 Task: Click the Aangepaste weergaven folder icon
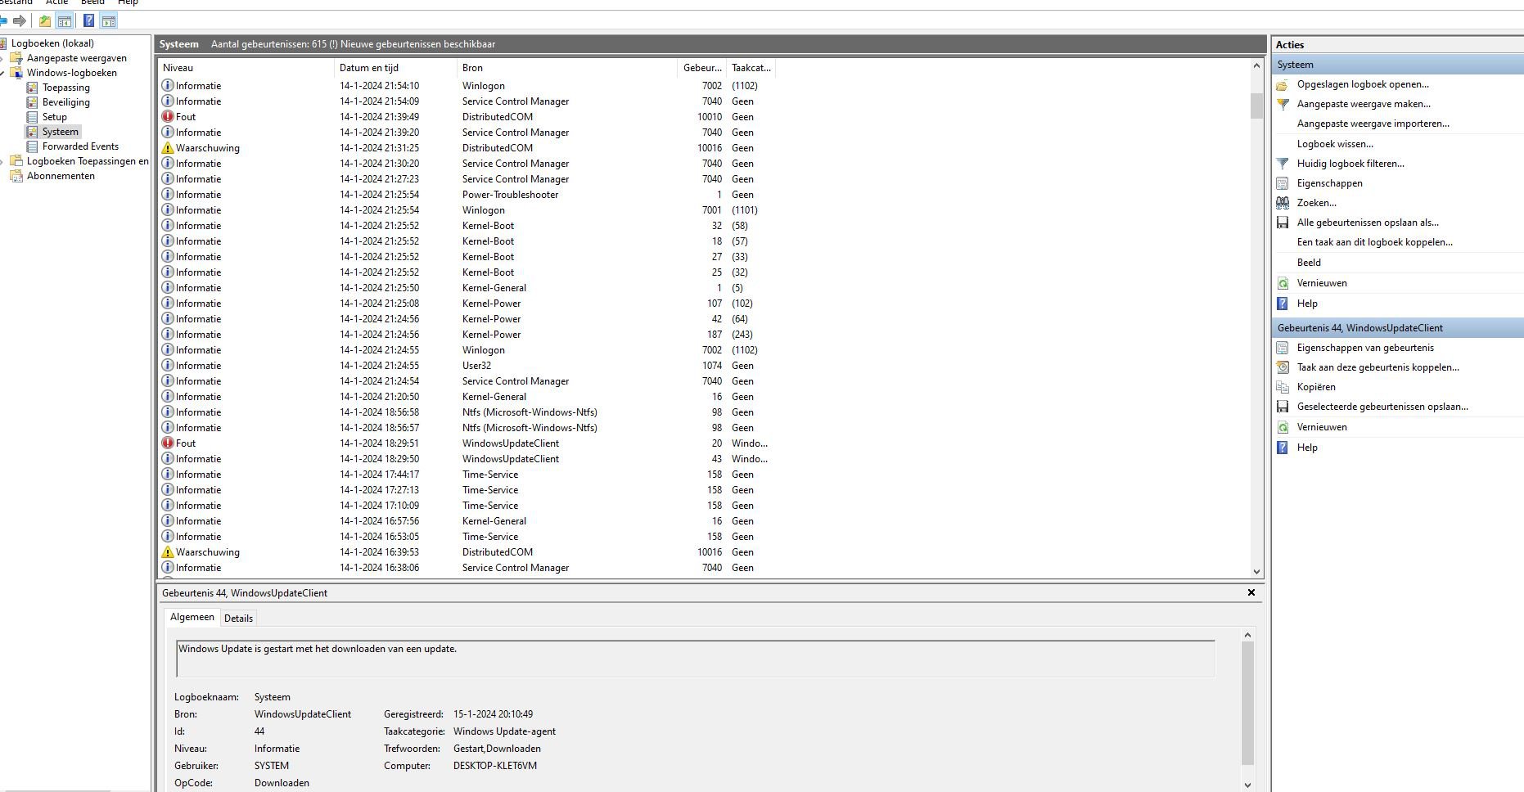click(16, 58)
